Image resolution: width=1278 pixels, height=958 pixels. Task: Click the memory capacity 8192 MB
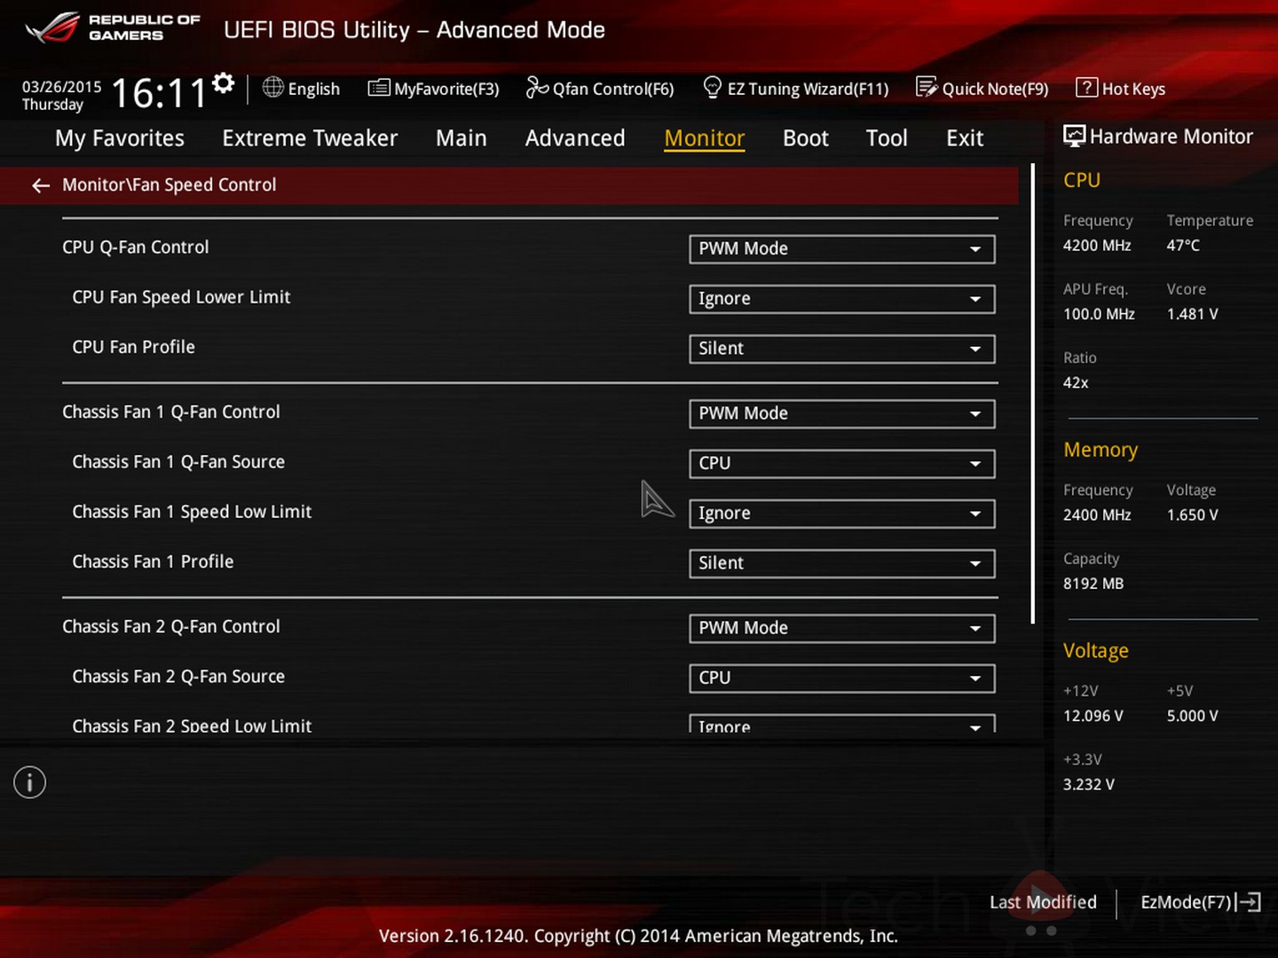(x=1093, y=584)
